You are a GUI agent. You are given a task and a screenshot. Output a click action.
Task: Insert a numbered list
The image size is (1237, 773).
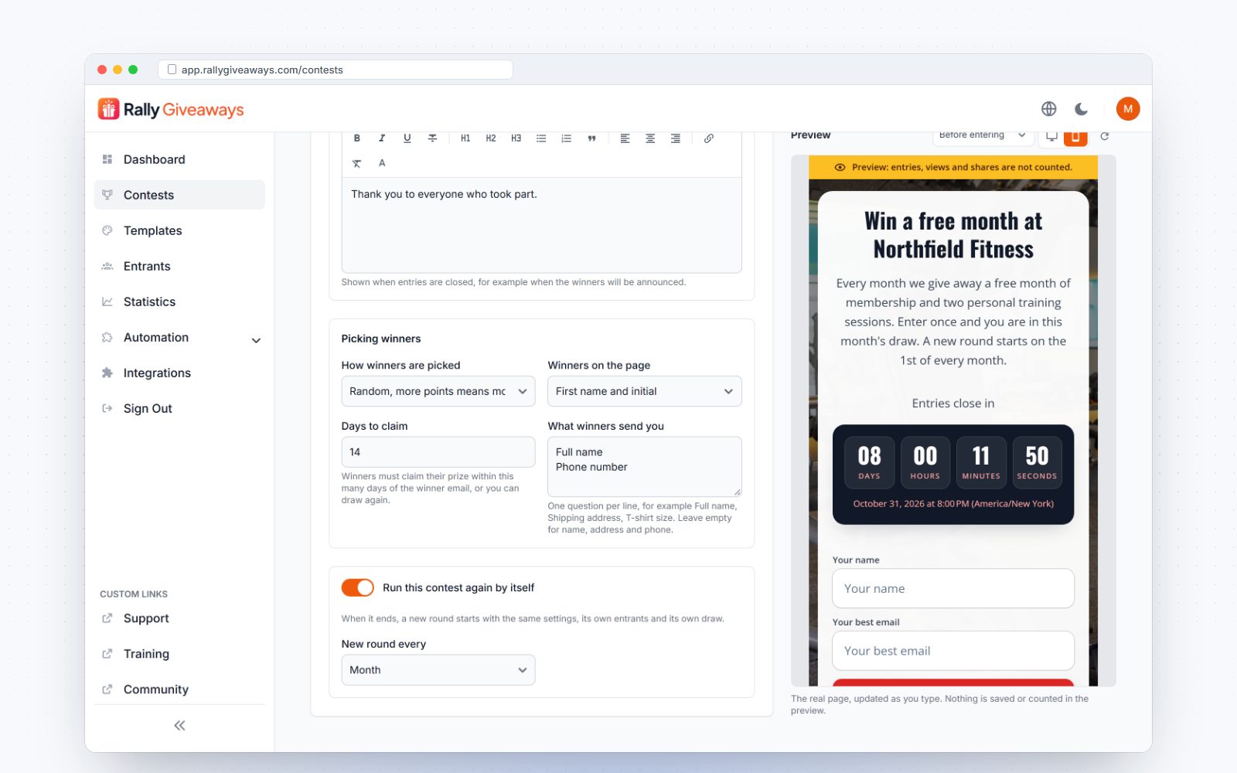(x=567, y=138)
